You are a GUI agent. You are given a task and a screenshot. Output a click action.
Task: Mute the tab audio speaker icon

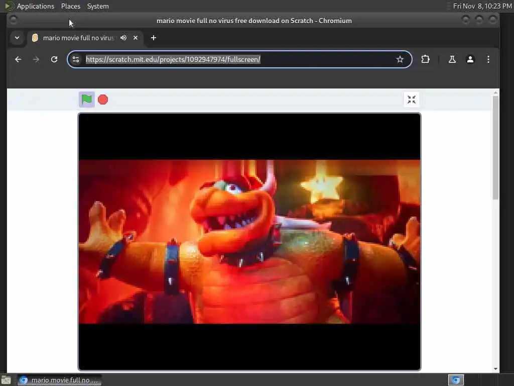(123, 38)
